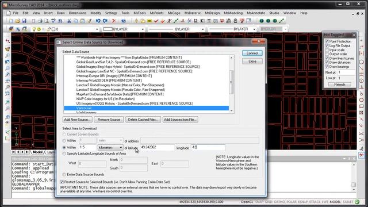Screen dimensions: 368x207
Task: Undo last action with blue arrow
Action: [98, 21]
